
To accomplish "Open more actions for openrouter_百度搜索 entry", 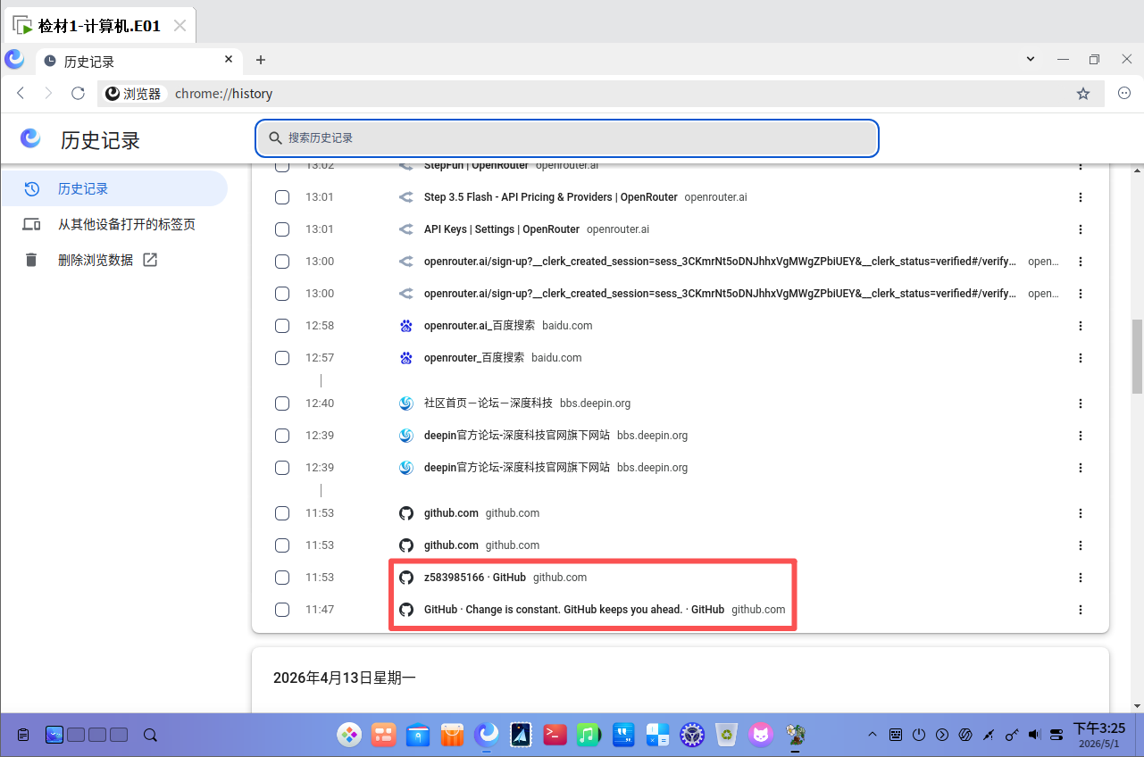I will click(1081, 358).
